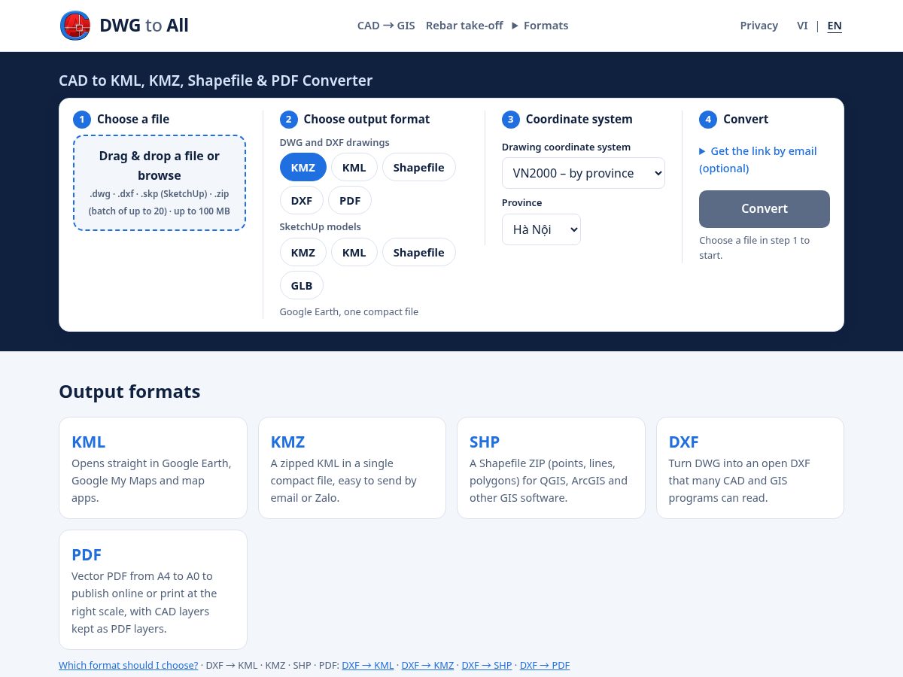Open the DXF → PDF link
The height and width of the screenshot is (677, 903).
[x=545, y=665]
